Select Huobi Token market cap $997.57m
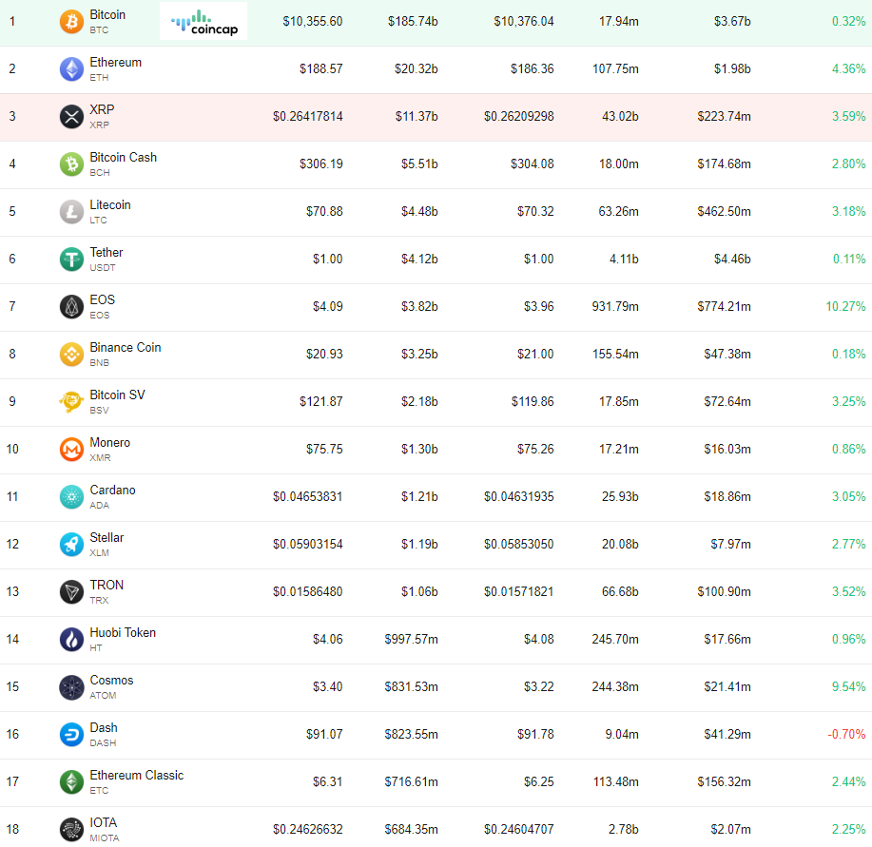Viewport: 872px width, 847px height. [x=411, y=640]
